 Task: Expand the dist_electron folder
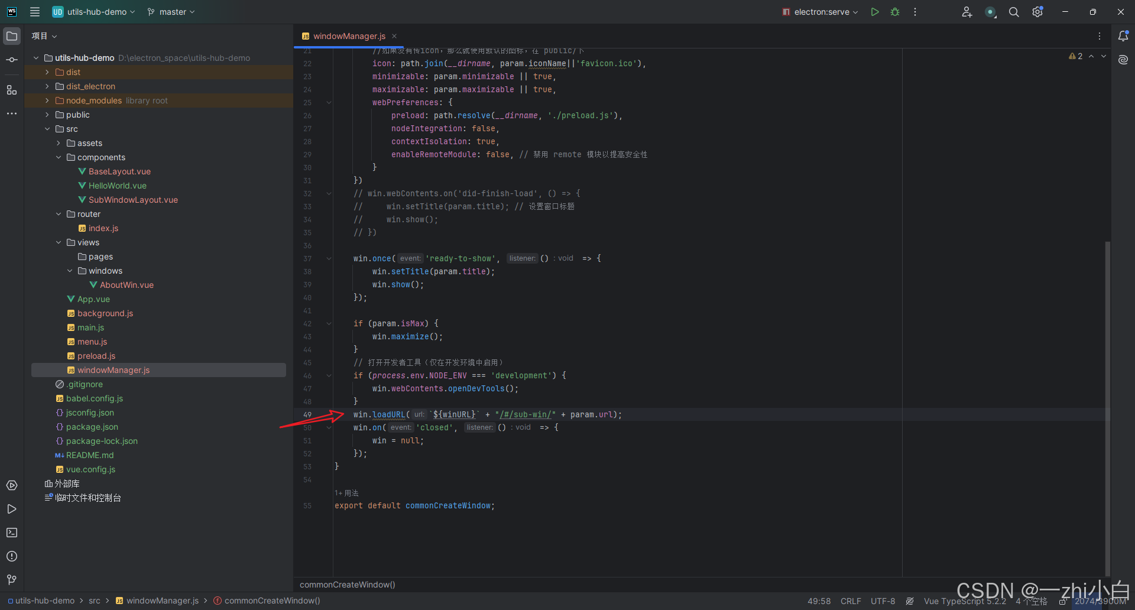tap(47, 86)
